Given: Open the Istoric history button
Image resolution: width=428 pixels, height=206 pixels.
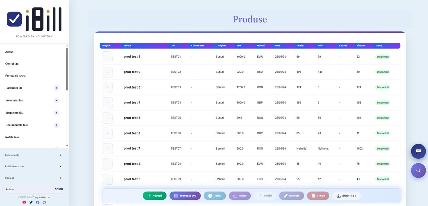Looking at the screenshot, I should [240, 196].
